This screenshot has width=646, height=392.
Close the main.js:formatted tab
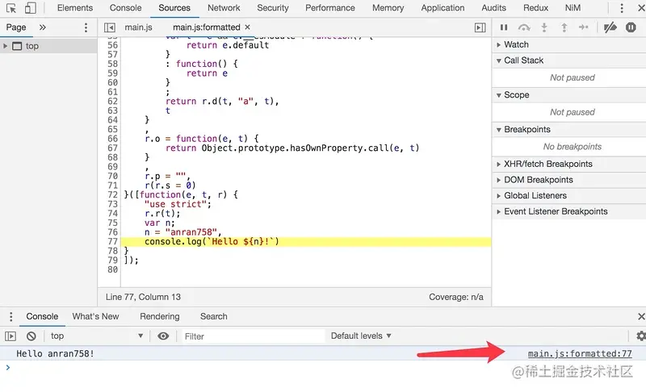(x=247, y=27)
